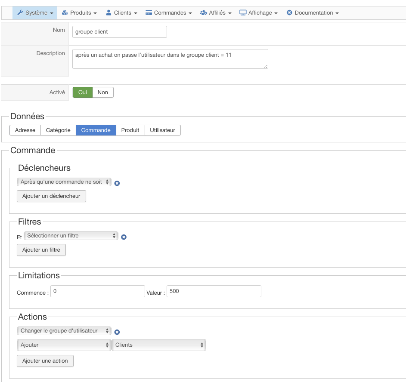
Task: Switch data type to Utilisateur
Action: (162, 130)
